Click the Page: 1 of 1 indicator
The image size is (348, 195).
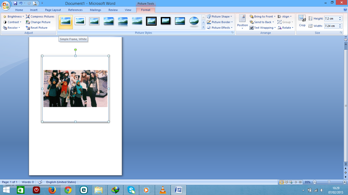[10, 182]
